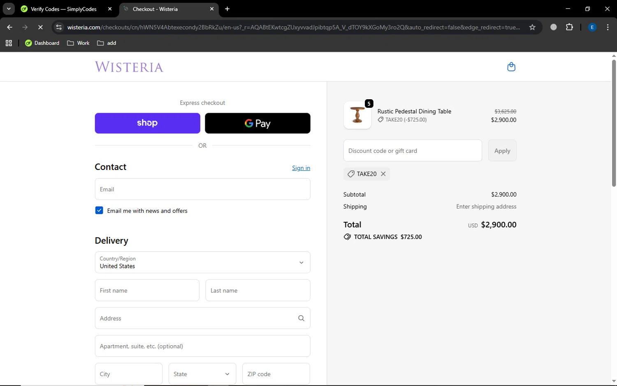617x386 pixels.
Task: Open the State dropdown
Action: [x=202, y=374]
